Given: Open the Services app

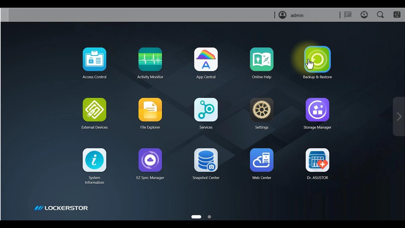Looking at the screenshot, I should click(206, 110).
